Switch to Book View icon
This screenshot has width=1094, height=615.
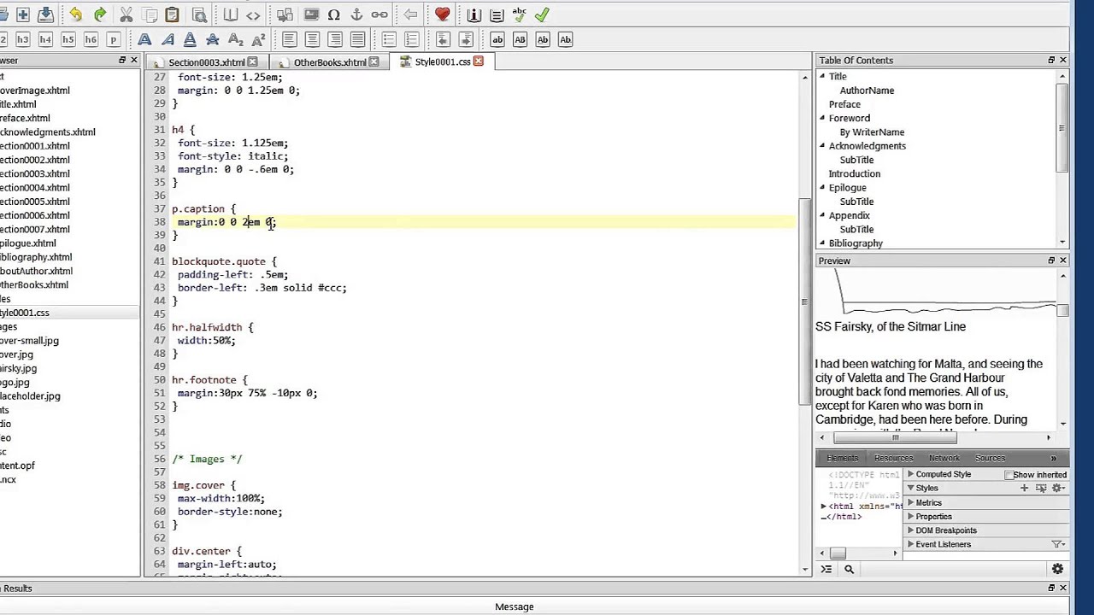(x=231, y=15)
